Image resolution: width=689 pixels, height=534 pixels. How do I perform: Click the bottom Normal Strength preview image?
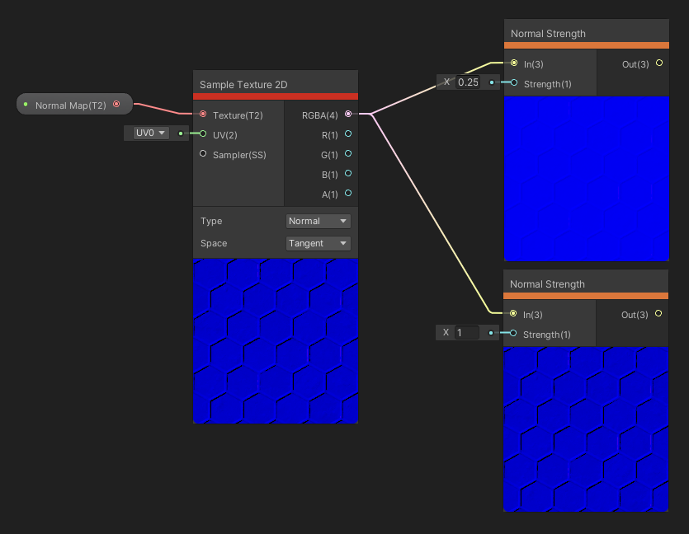tap(586, 429)
